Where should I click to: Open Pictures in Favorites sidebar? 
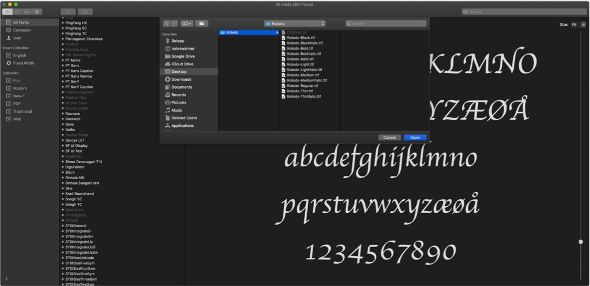pos(179,103)
